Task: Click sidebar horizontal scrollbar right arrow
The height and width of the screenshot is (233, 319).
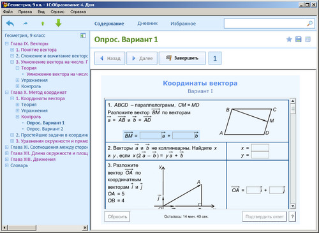Action: [x=85, y=228]
